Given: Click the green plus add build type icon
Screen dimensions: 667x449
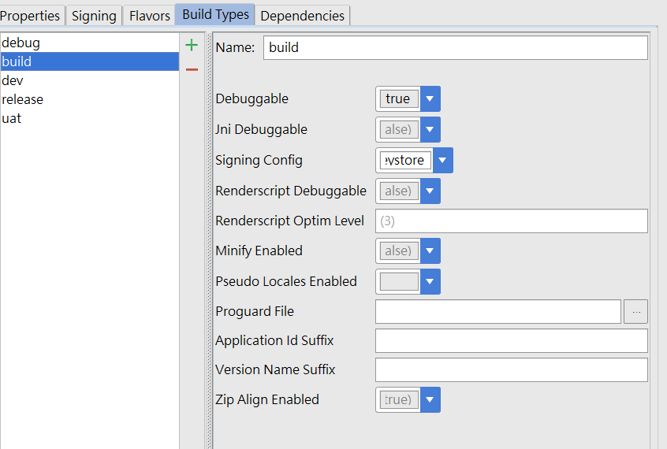Looking at the screenshot, I should (192, 46).
